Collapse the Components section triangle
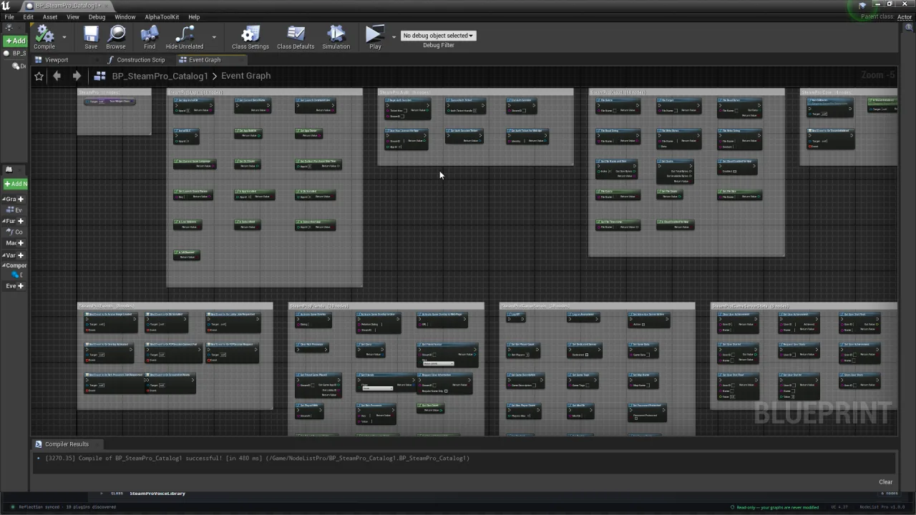This screenshot has height=515, width=916. [4, 265]
